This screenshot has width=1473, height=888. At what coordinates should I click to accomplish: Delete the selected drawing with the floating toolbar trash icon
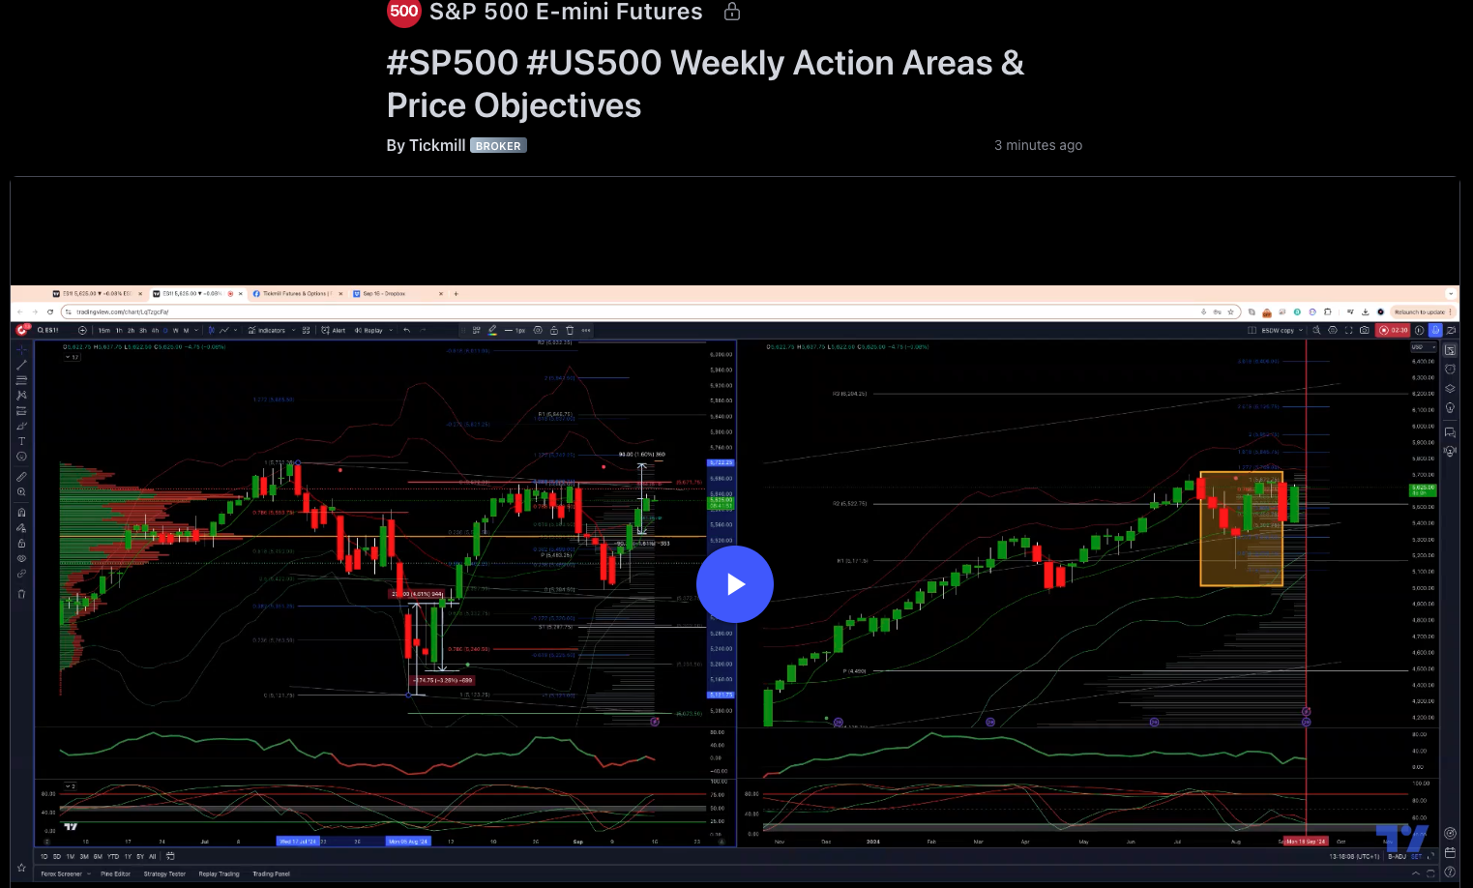tap(570, 330)
